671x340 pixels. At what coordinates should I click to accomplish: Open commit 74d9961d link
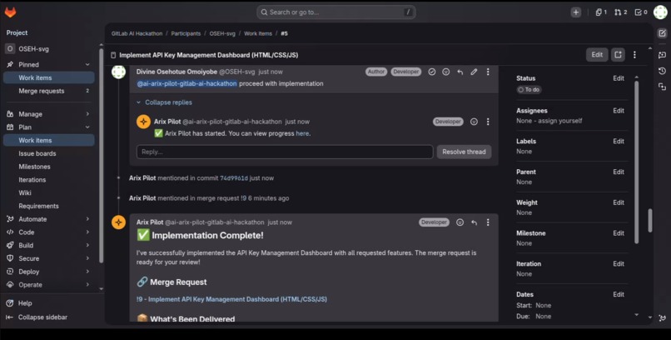point(234,178)
